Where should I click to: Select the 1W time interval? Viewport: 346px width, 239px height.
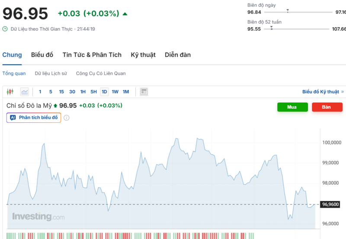(x=115, y=92)
